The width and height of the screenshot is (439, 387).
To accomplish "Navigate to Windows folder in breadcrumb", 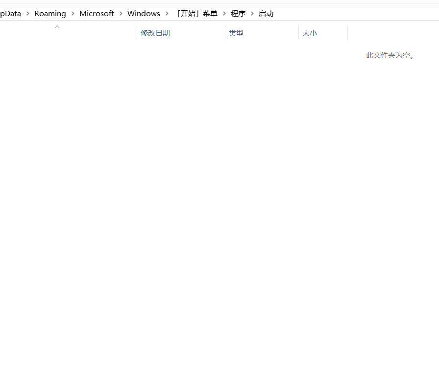I will click(x=144, y=13).
